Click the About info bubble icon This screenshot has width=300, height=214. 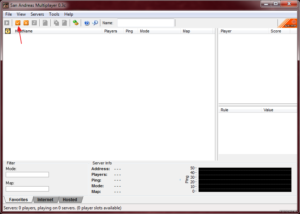[x=95, y=23]
